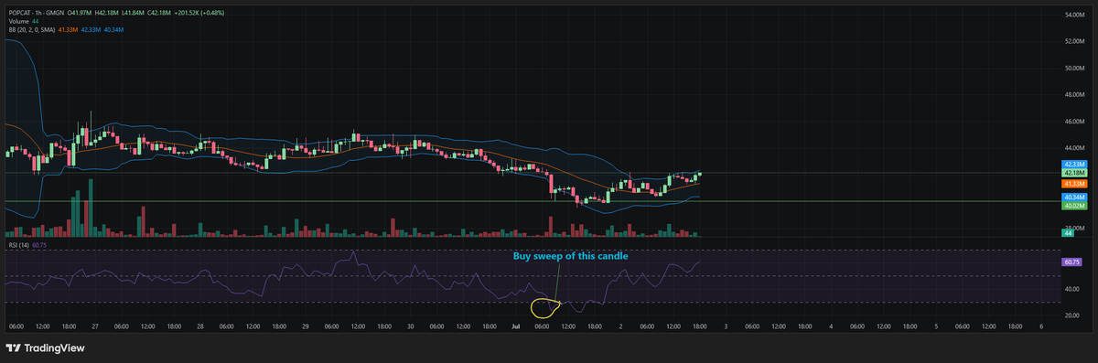The width and height of the screenshot is (1098, 363).
Task: Click the 29 date label on the time axis
Action: (305, 326)
